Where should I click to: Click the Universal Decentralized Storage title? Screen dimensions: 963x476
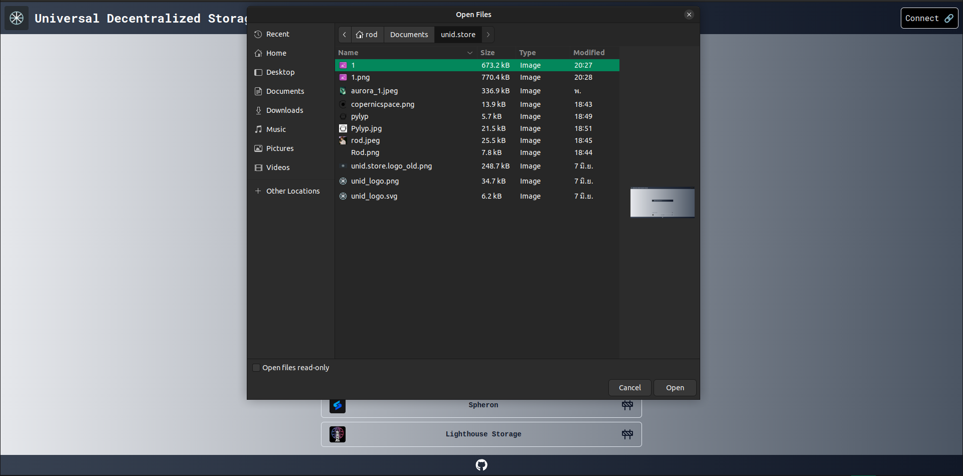point(141,19)
